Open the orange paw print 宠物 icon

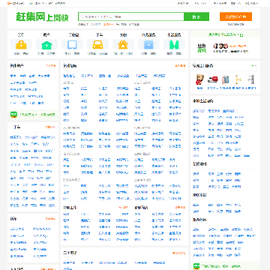123,45
